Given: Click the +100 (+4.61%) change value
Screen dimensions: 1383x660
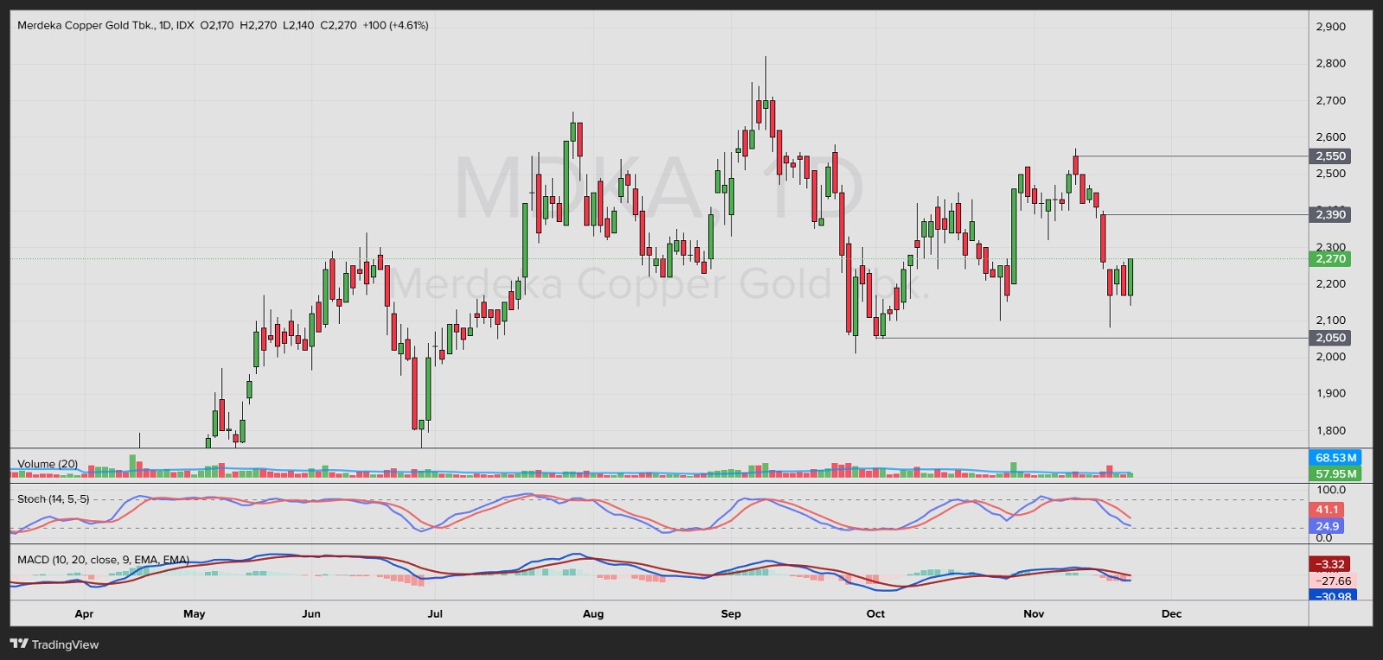Looking at the screenshot, I should (396, 25).
